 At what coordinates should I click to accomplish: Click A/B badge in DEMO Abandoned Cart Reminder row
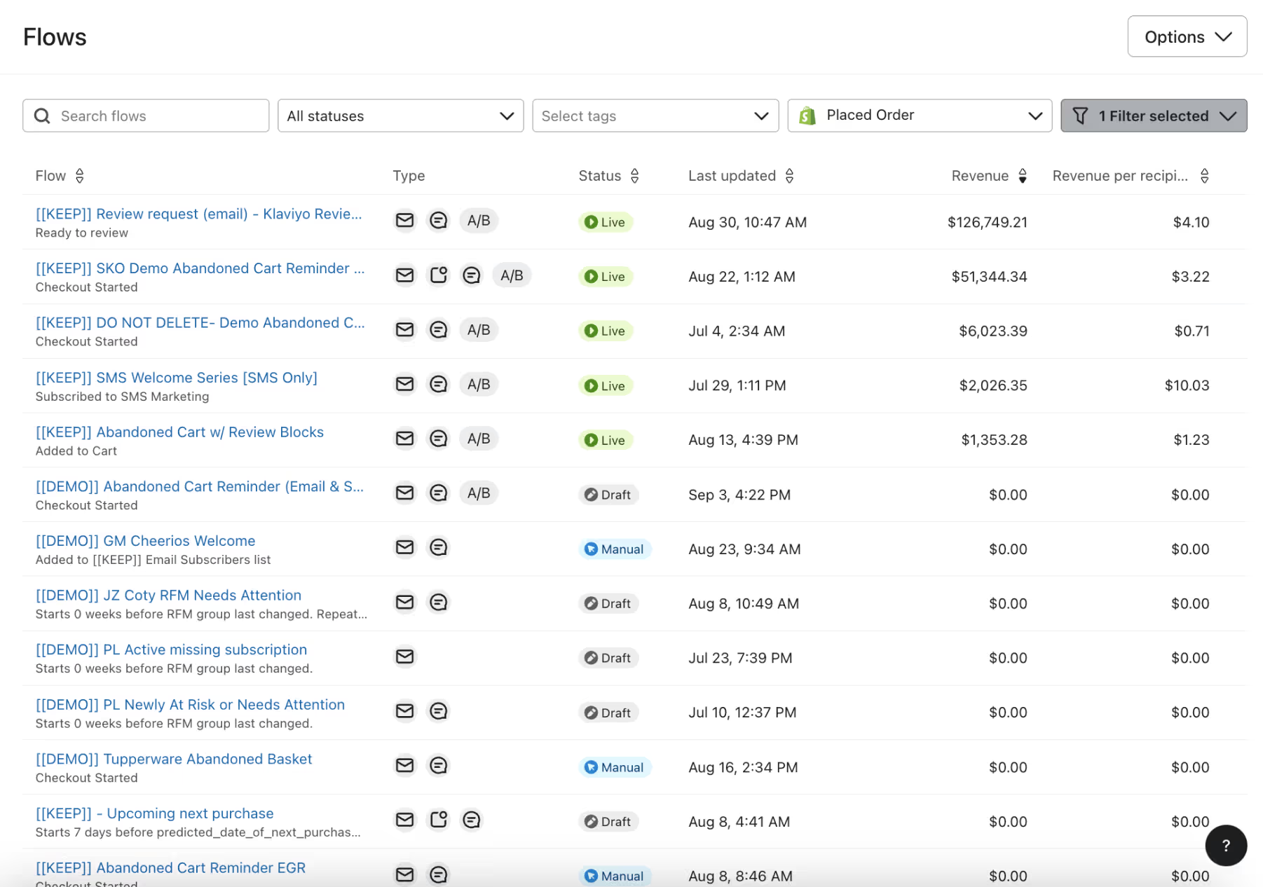479,493
